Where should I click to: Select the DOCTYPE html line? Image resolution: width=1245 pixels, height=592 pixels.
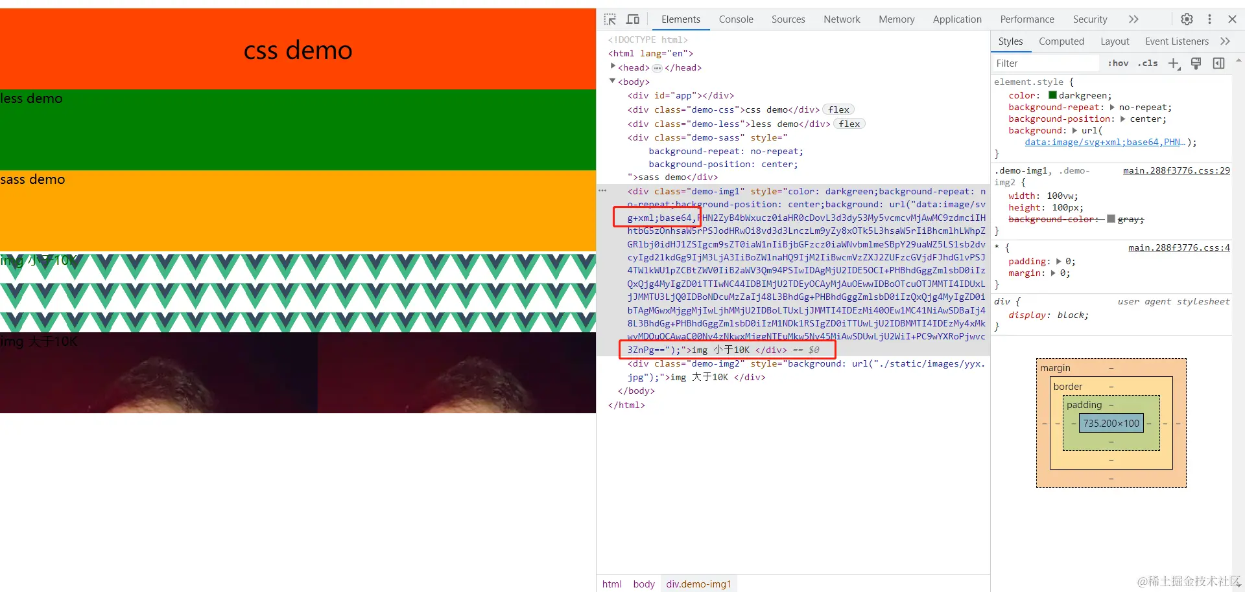[648, 40]
